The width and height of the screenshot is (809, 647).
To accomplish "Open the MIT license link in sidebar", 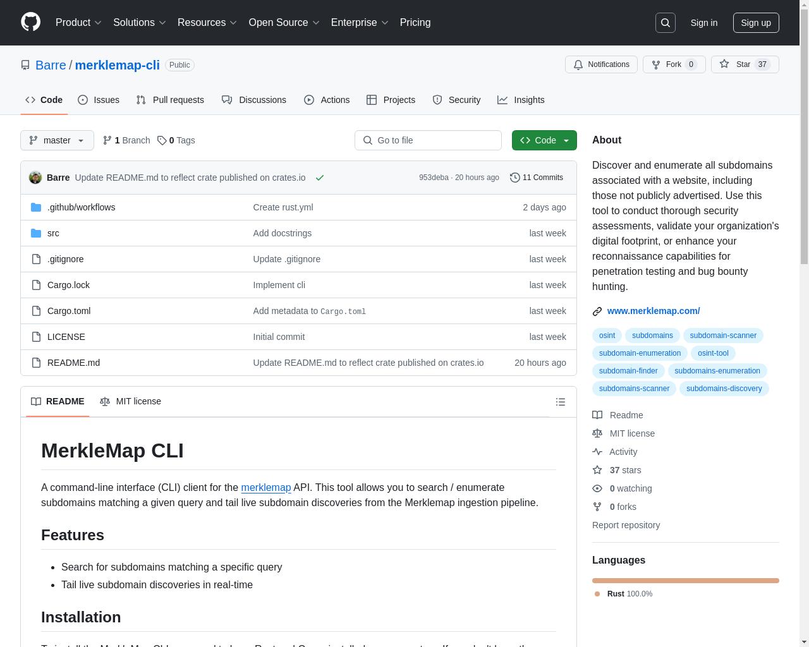I will coord(623,433).
